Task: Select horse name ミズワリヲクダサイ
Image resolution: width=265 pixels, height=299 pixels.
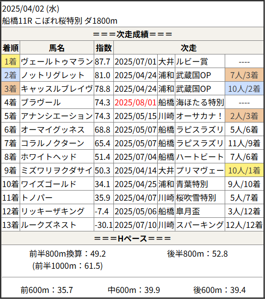Action: [x=57, y=170]
